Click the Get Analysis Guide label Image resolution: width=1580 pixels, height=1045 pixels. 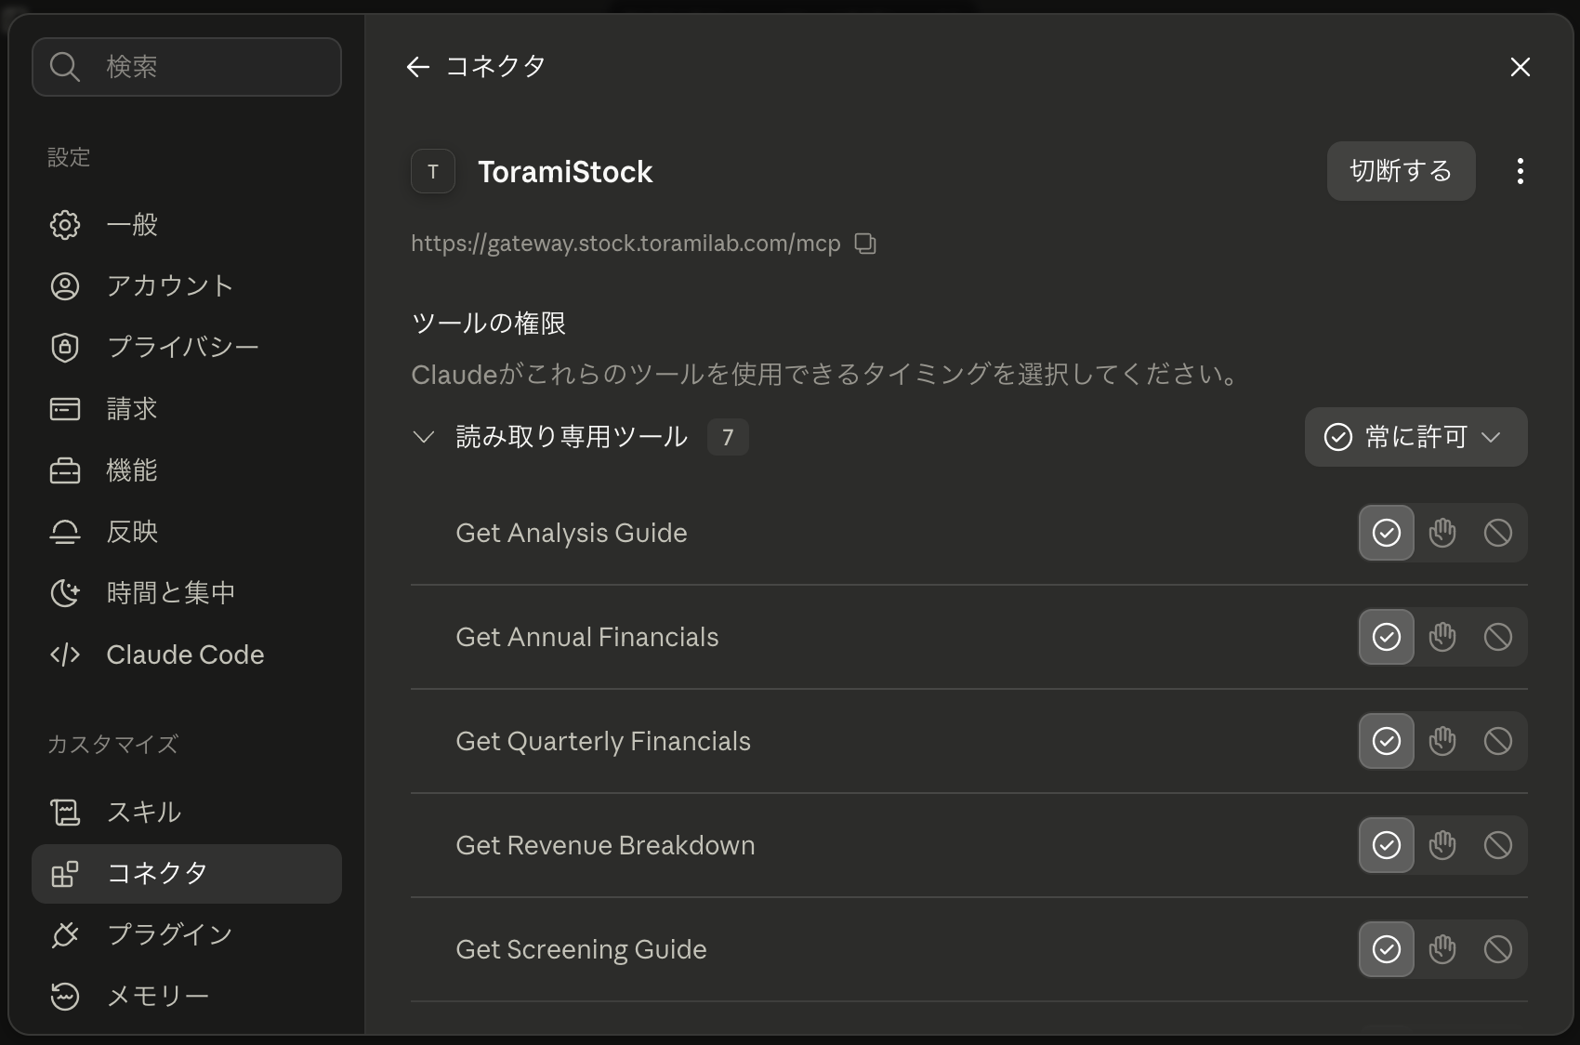coord(572,533)
